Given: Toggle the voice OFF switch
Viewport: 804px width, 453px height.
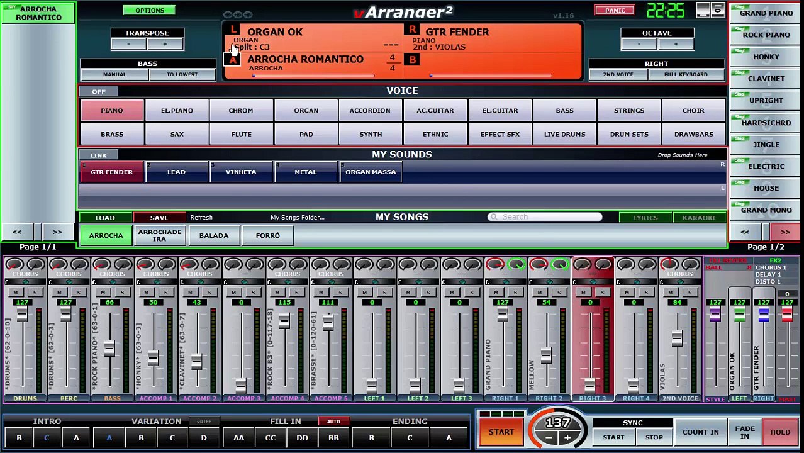Looking at the screenshot, I should pos(99,92).
